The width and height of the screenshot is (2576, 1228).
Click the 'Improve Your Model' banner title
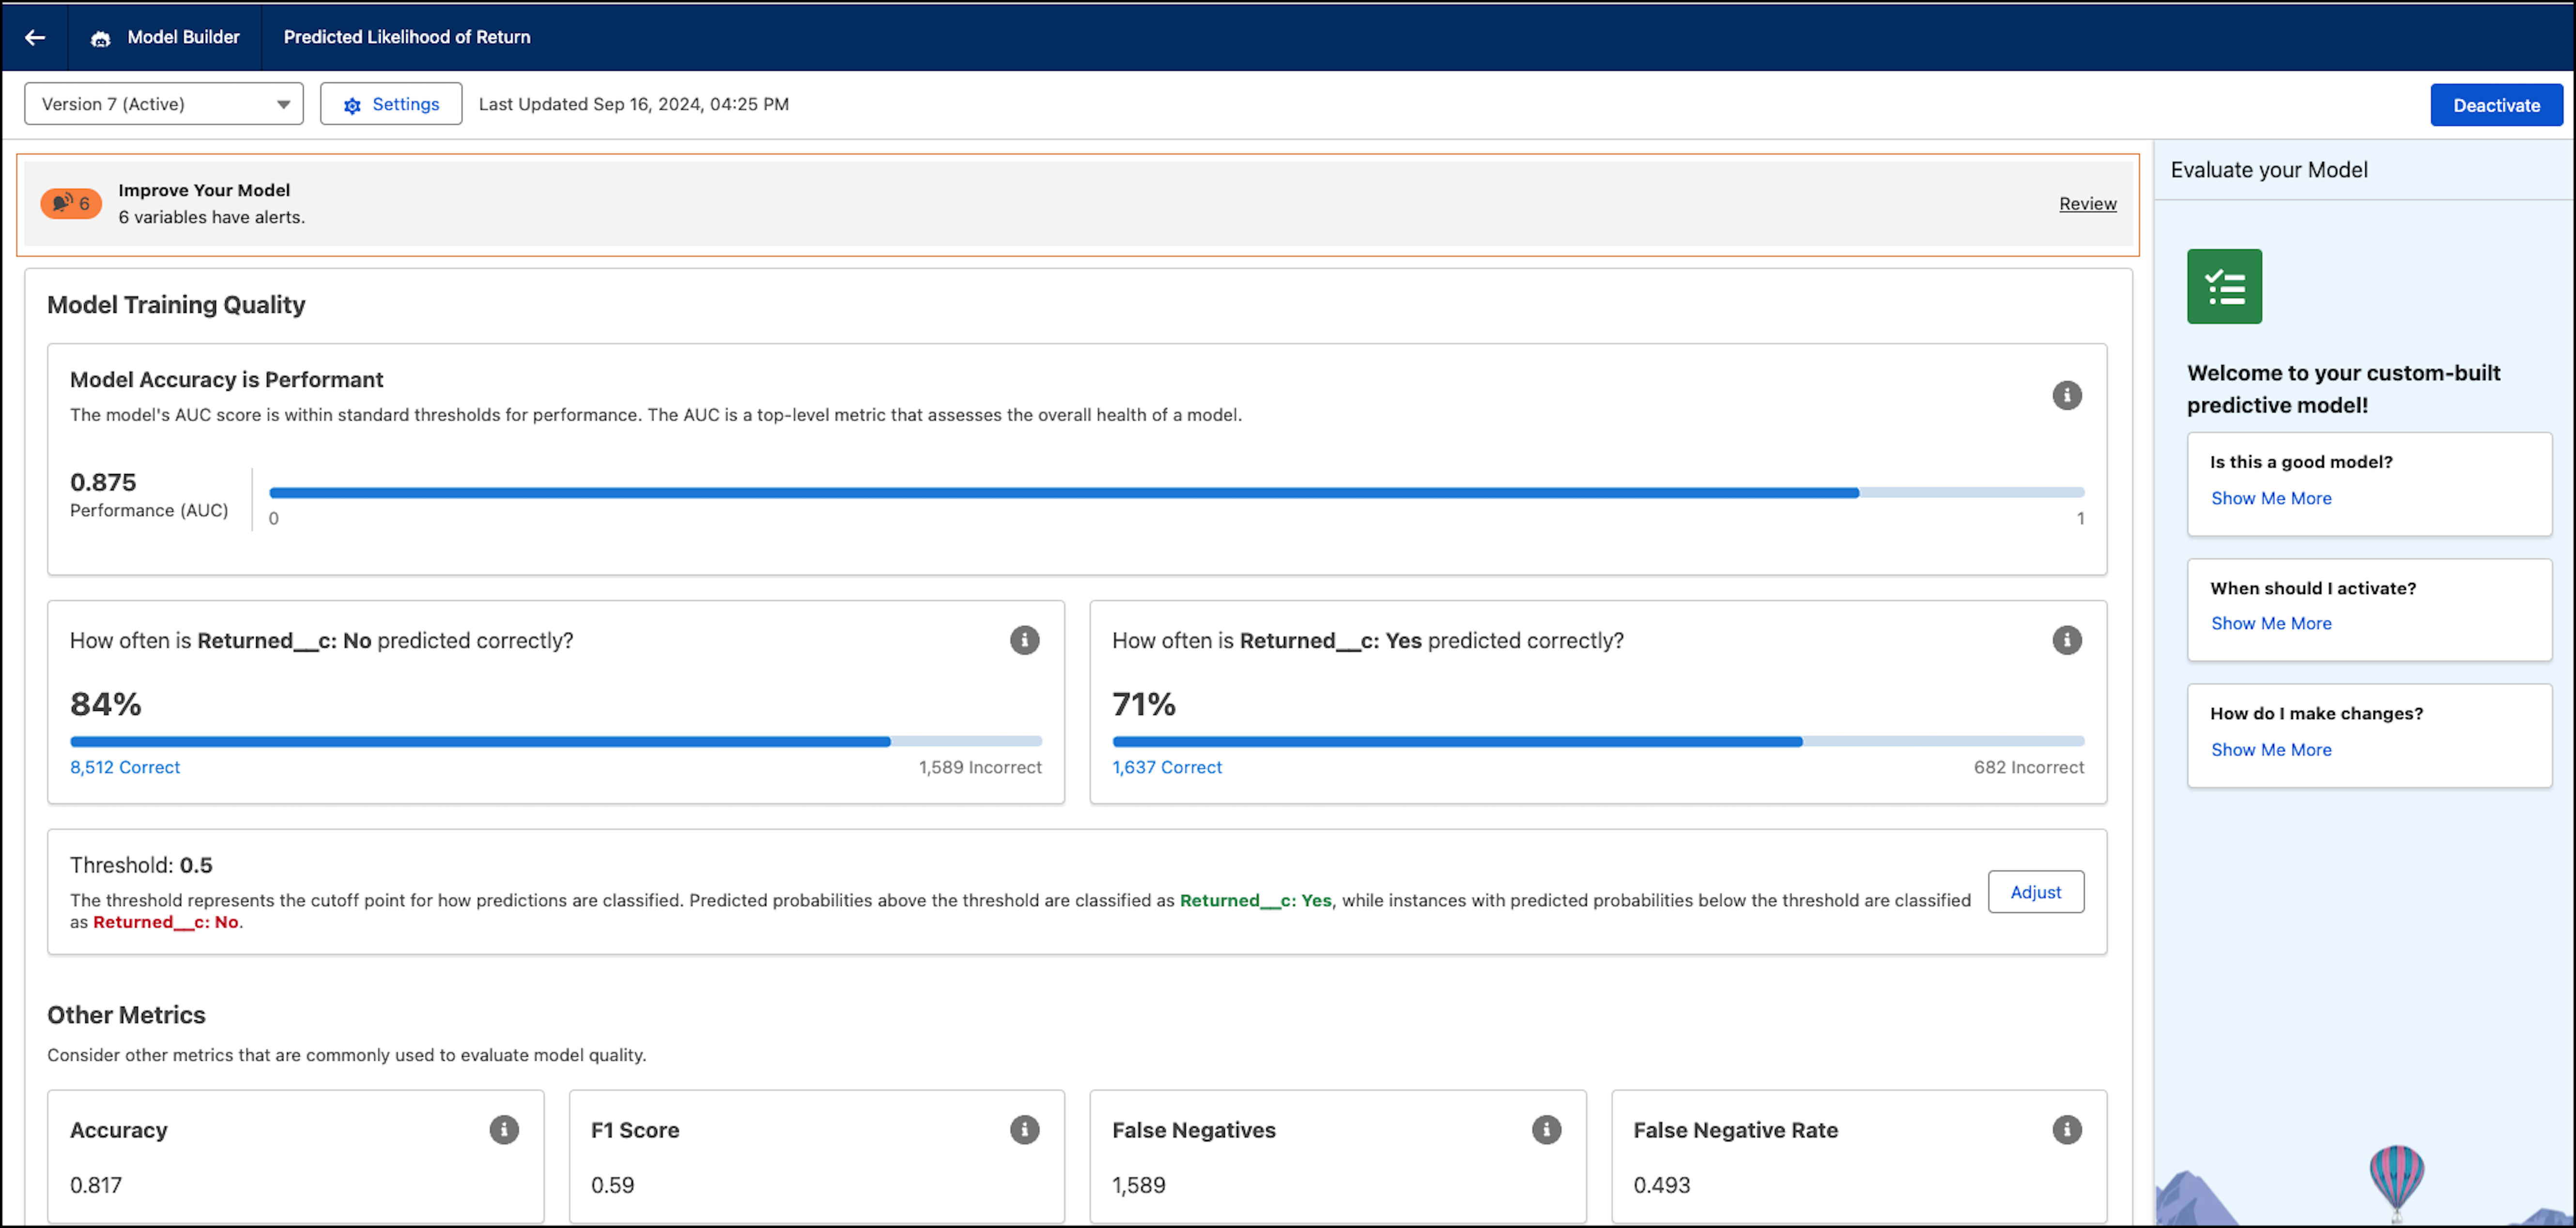pyautogui.click(x=204, y=190)
